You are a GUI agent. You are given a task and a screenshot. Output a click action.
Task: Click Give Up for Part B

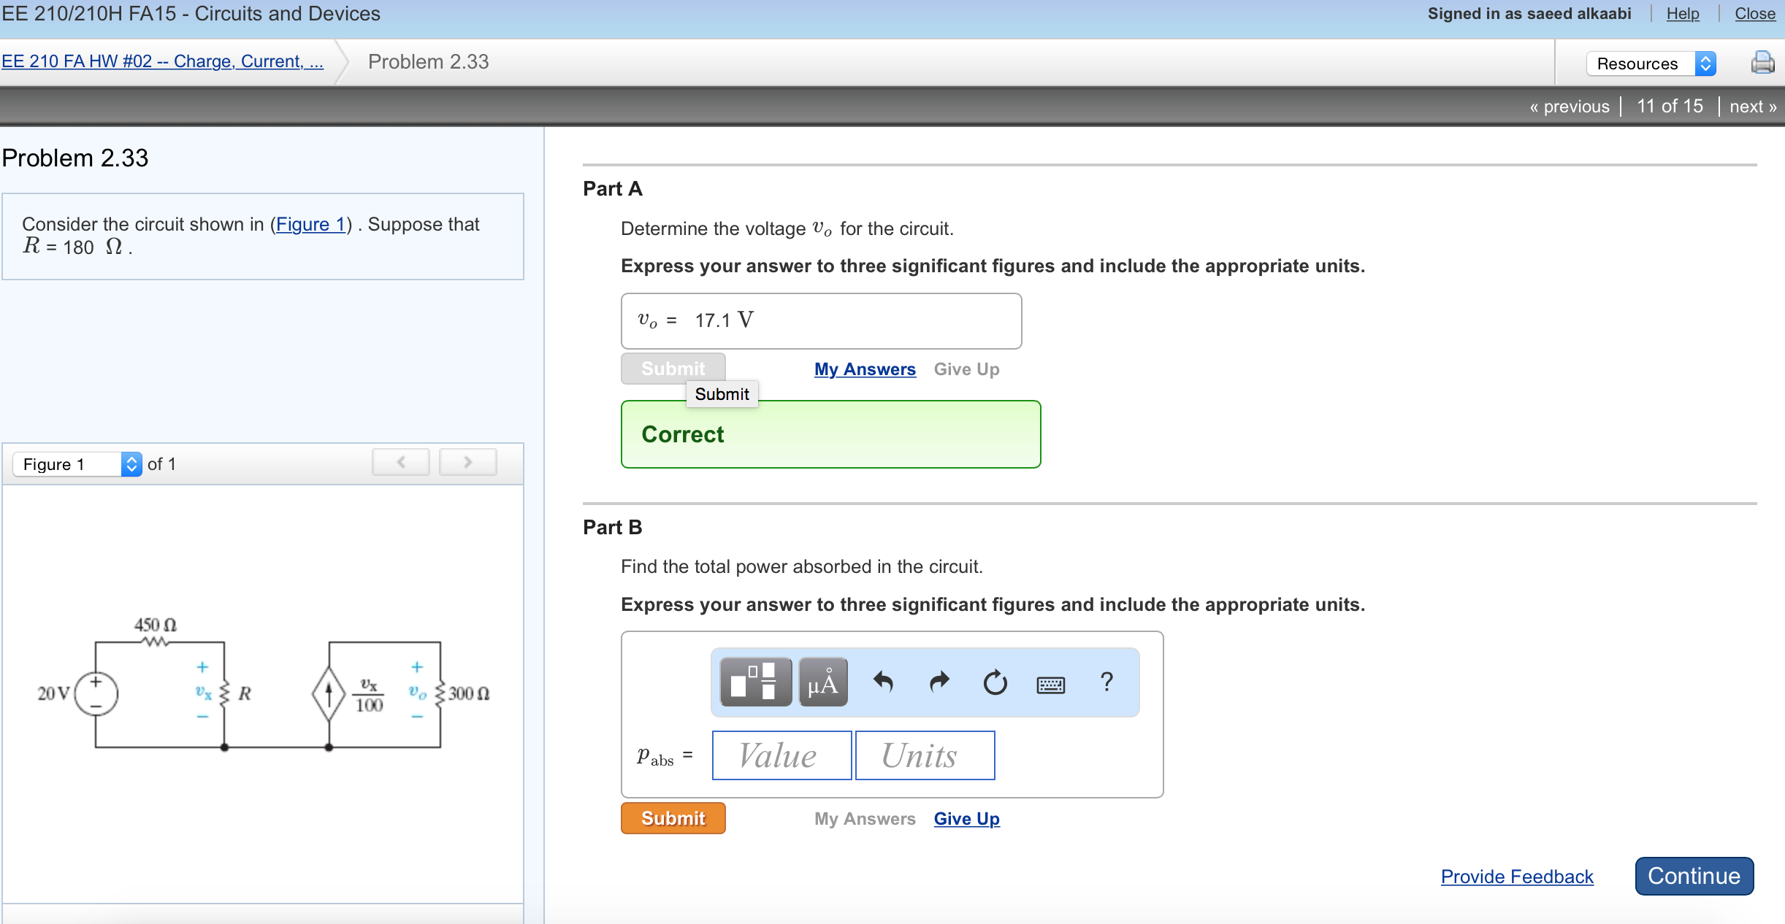click(x=966, y=819)
